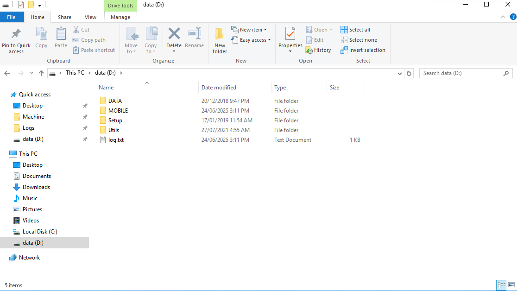Click the Pin to Quick access icon
The image size is (517, 291).
tap(16, 34)
